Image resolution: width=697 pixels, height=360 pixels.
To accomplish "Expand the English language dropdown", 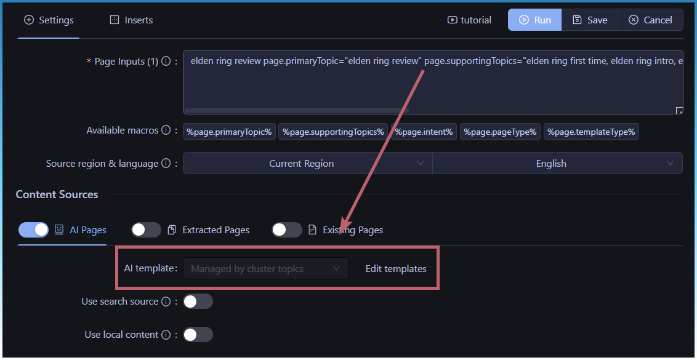I will [557, 164].
